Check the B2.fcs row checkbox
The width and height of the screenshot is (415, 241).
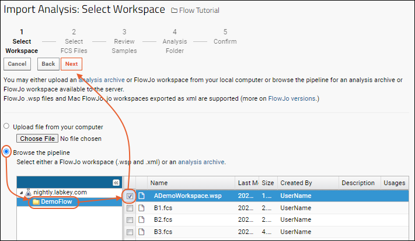click(130, 220)
